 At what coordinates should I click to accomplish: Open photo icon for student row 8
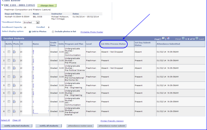[x=14, y=111]
